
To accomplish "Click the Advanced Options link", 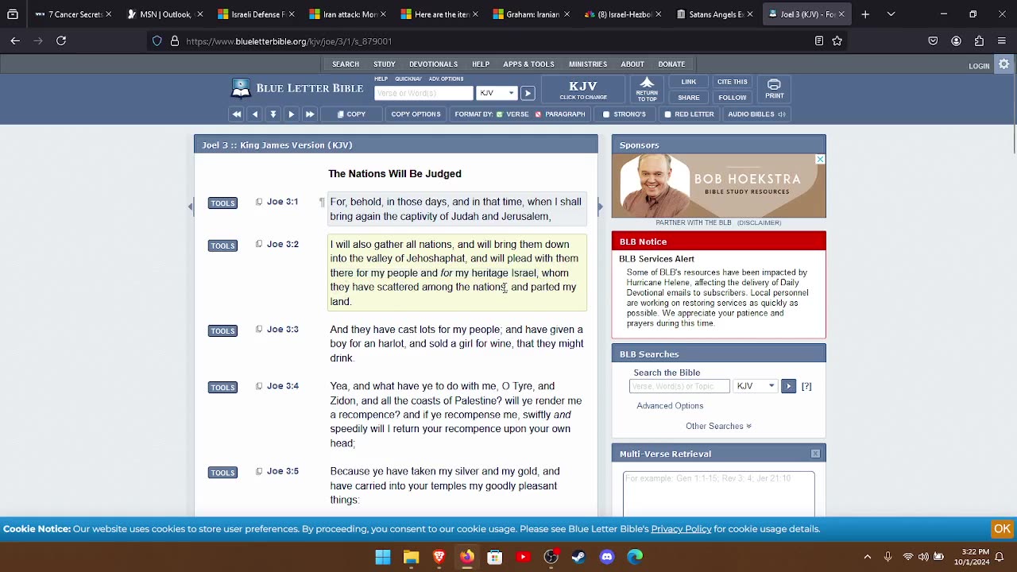I will click(670, 406).
